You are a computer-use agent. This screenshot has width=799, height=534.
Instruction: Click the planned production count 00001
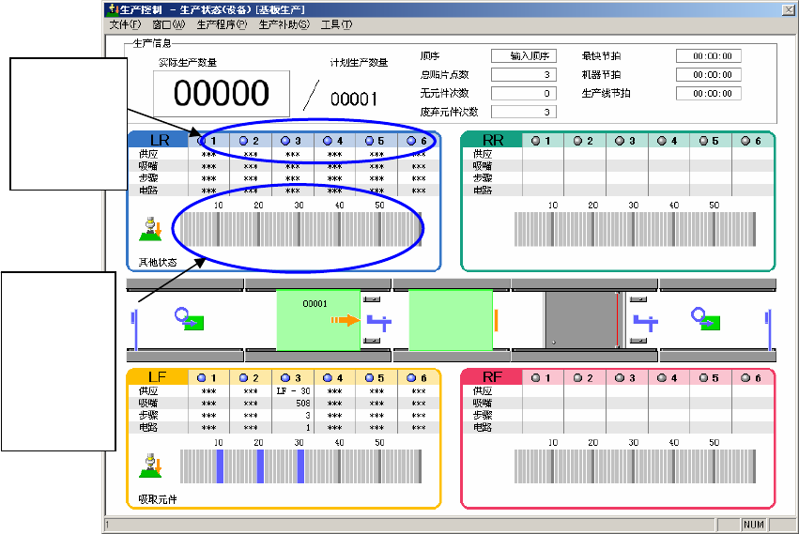pyautogui.click(x=354, y=99)
